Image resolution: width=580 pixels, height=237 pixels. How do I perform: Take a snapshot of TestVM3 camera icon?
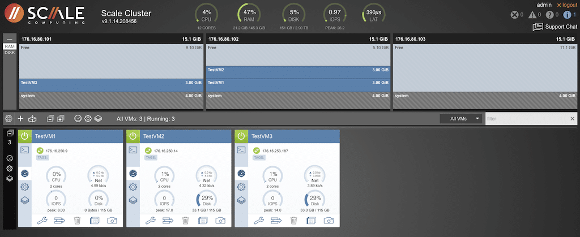[x=329, y=221]
